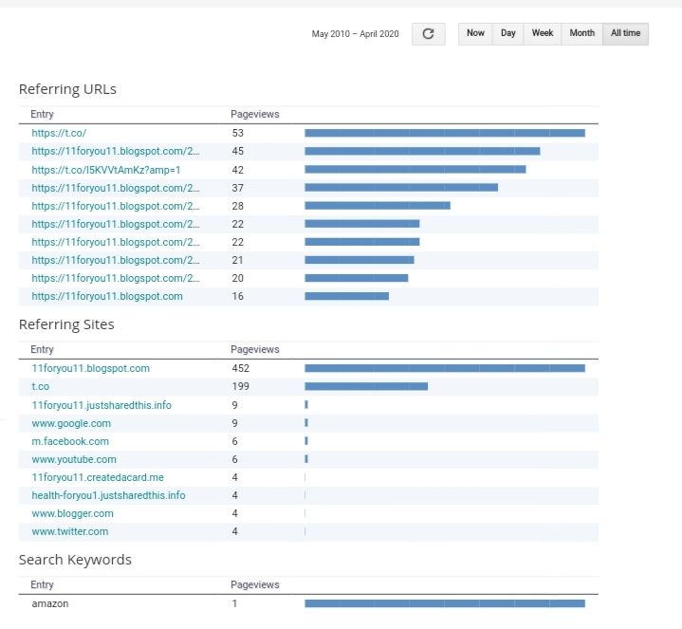Viewport: 682px width, 629px height.
Task: Click the pageview count 53
Action: coord(237,133)
